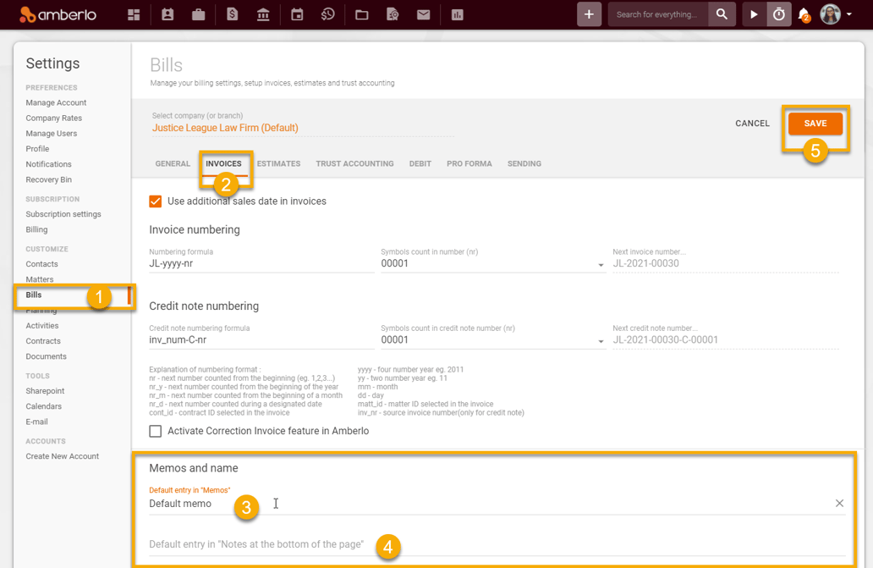This screenshot has height=568, width=873.
Task: Start timer with the play icon
Action: coord(754,14)
